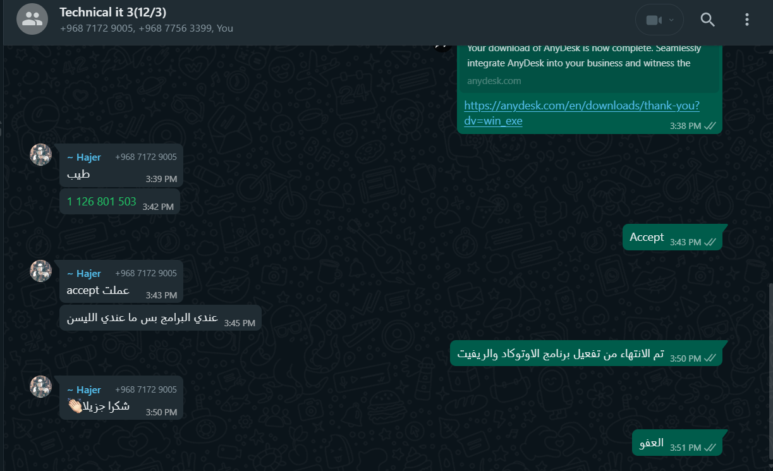Click the message about AutoCAD and Revit activation

[586, 353]
